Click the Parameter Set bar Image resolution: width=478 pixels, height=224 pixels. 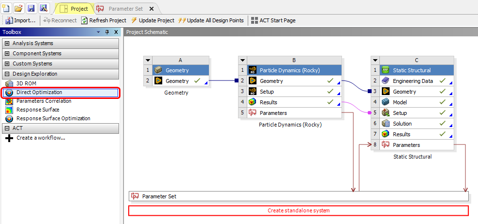pos(298,196)
